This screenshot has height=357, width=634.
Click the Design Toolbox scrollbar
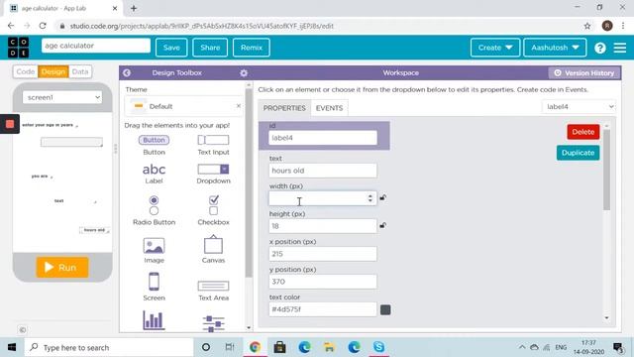(x=249, y=182)
